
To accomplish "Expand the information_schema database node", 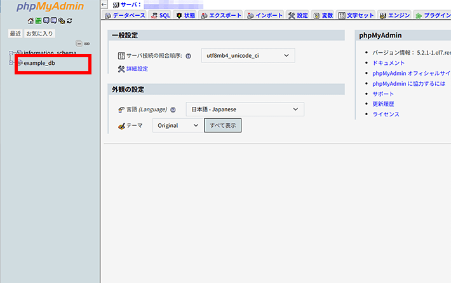I will coord(11,53).
